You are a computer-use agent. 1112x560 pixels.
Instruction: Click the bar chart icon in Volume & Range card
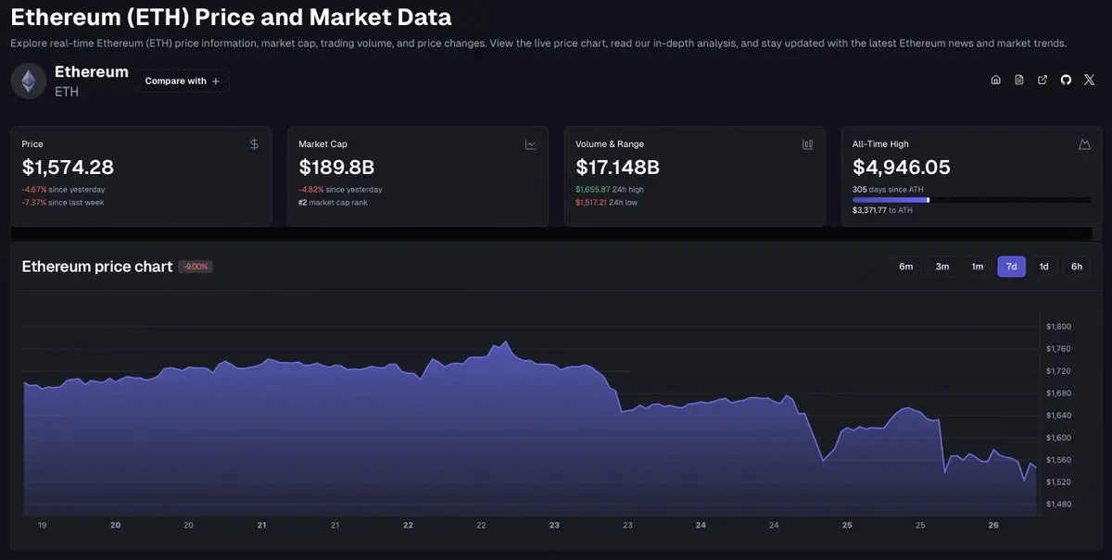pyautogui.click(x=807, y=144)
